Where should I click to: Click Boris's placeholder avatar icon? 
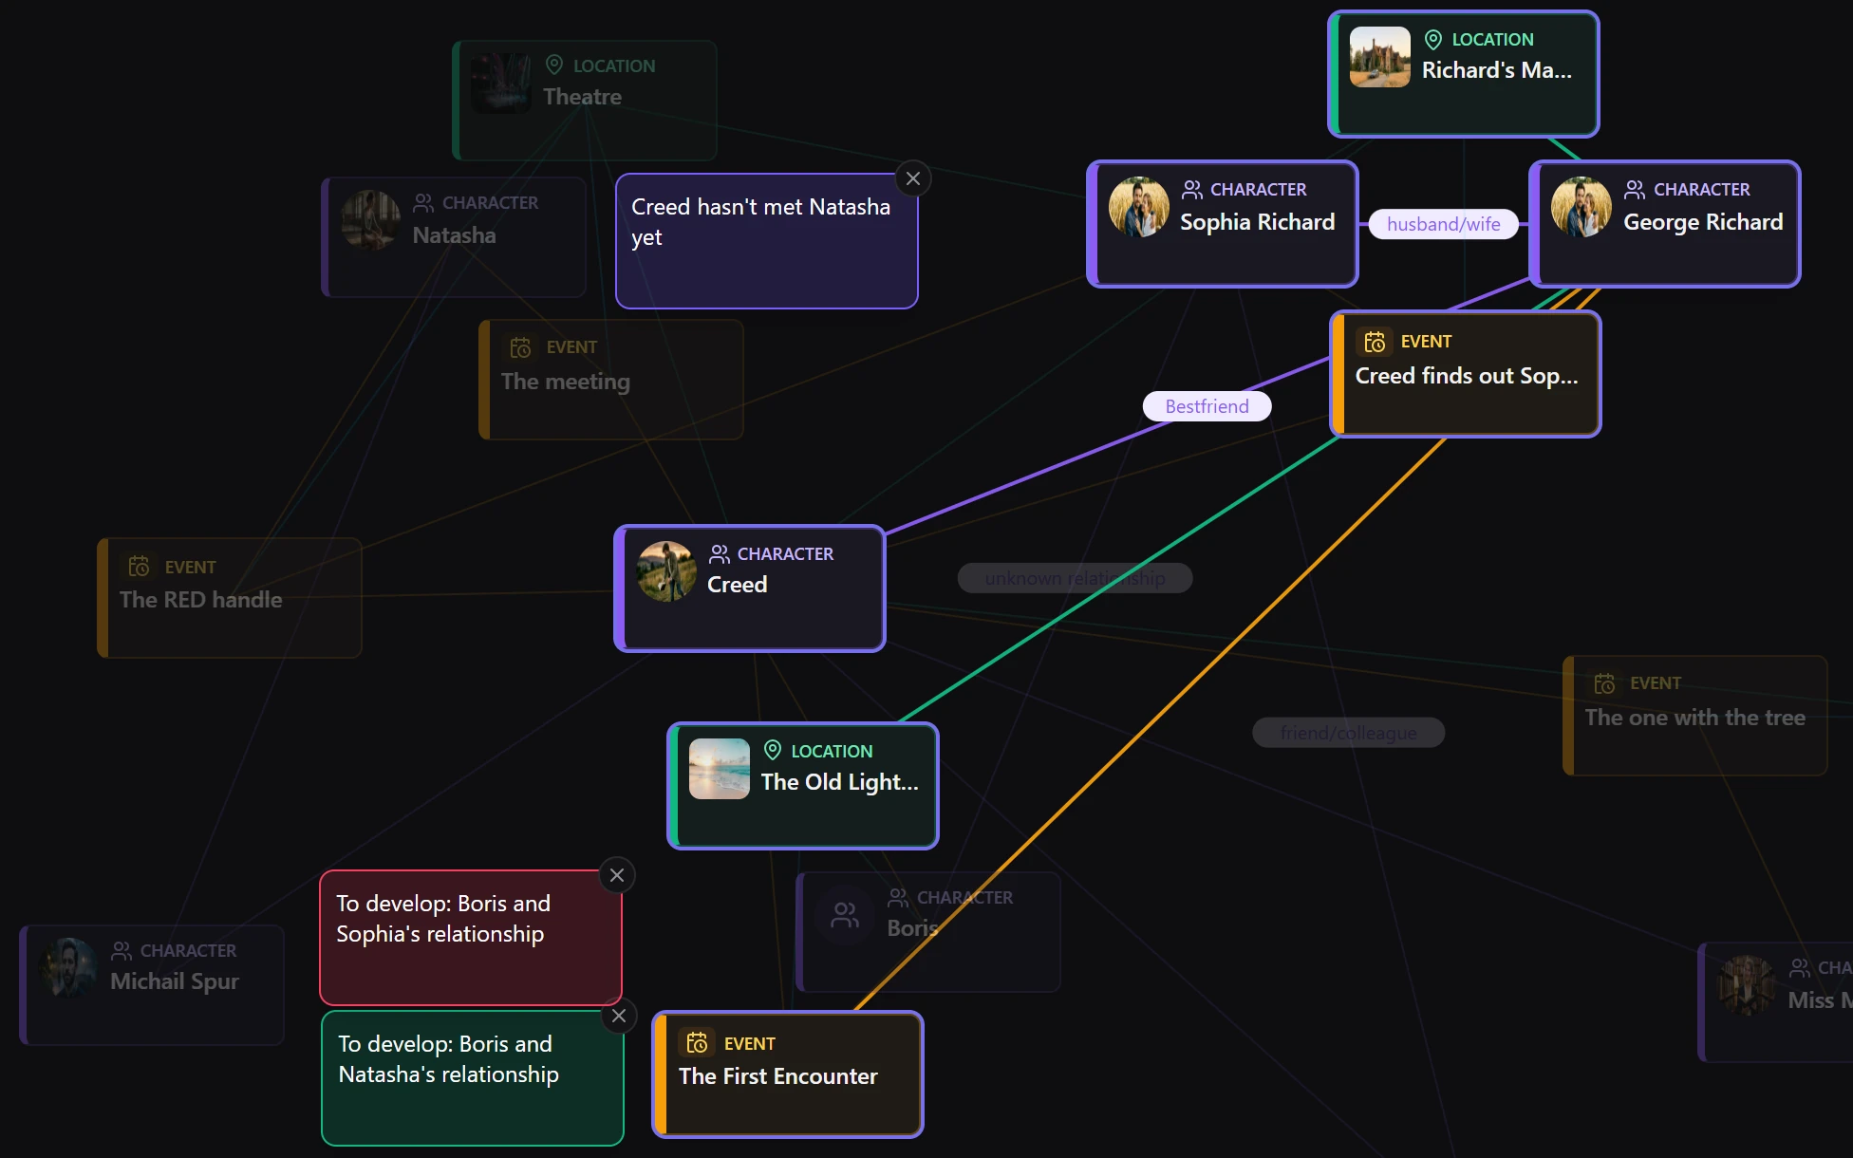pyautogui.click(x=845, y=915)
